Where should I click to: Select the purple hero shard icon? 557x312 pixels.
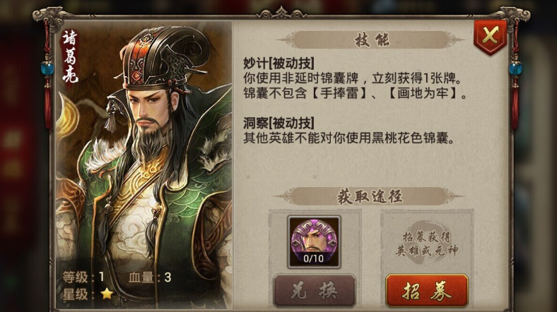(x=314, y=241)
